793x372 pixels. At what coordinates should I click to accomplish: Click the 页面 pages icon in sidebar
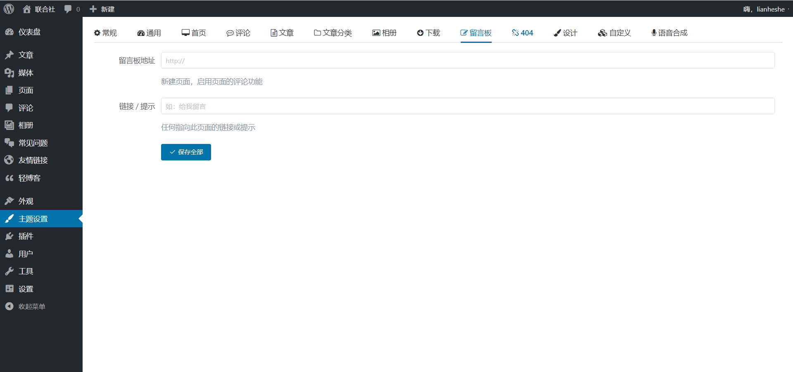[x=9, y=90]
